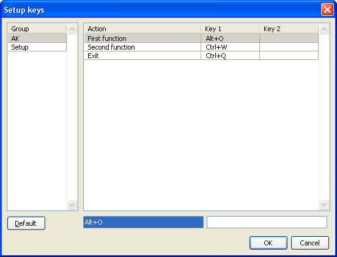Image resolution: width=337 pixels, height=257 pixels.
Task: Click the Key 1 column header
Action: (x=231, y=29)
